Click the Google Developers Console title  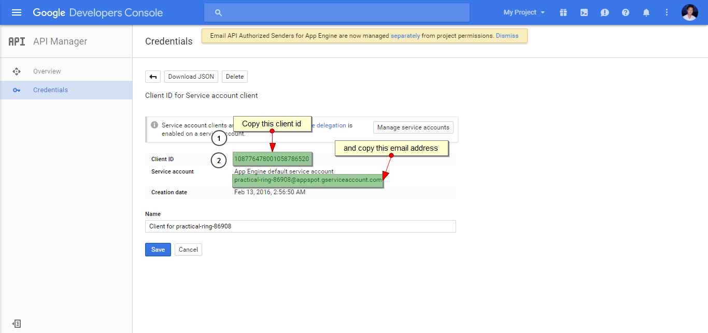click(x=98, y=12)
